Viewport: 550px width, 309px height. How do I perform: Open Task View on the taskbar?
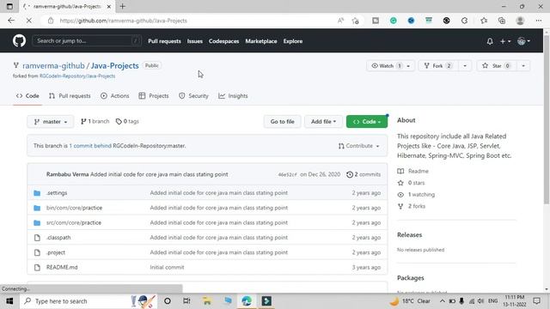[x=186, y=301]
